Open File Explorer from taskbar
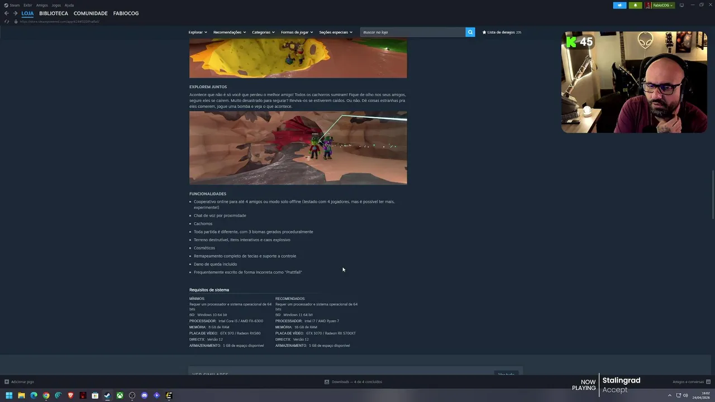This screenshot has height=402, width=715. 21,395
